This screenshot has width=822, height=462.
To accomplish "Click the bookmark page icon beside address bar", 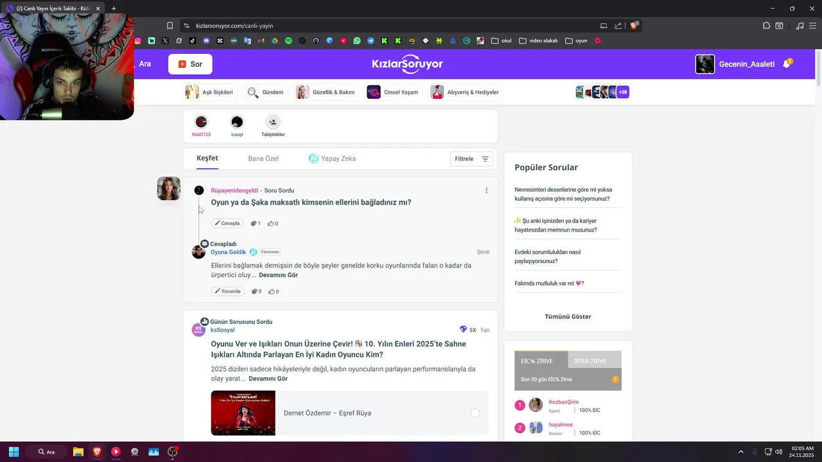I will 170,26.
